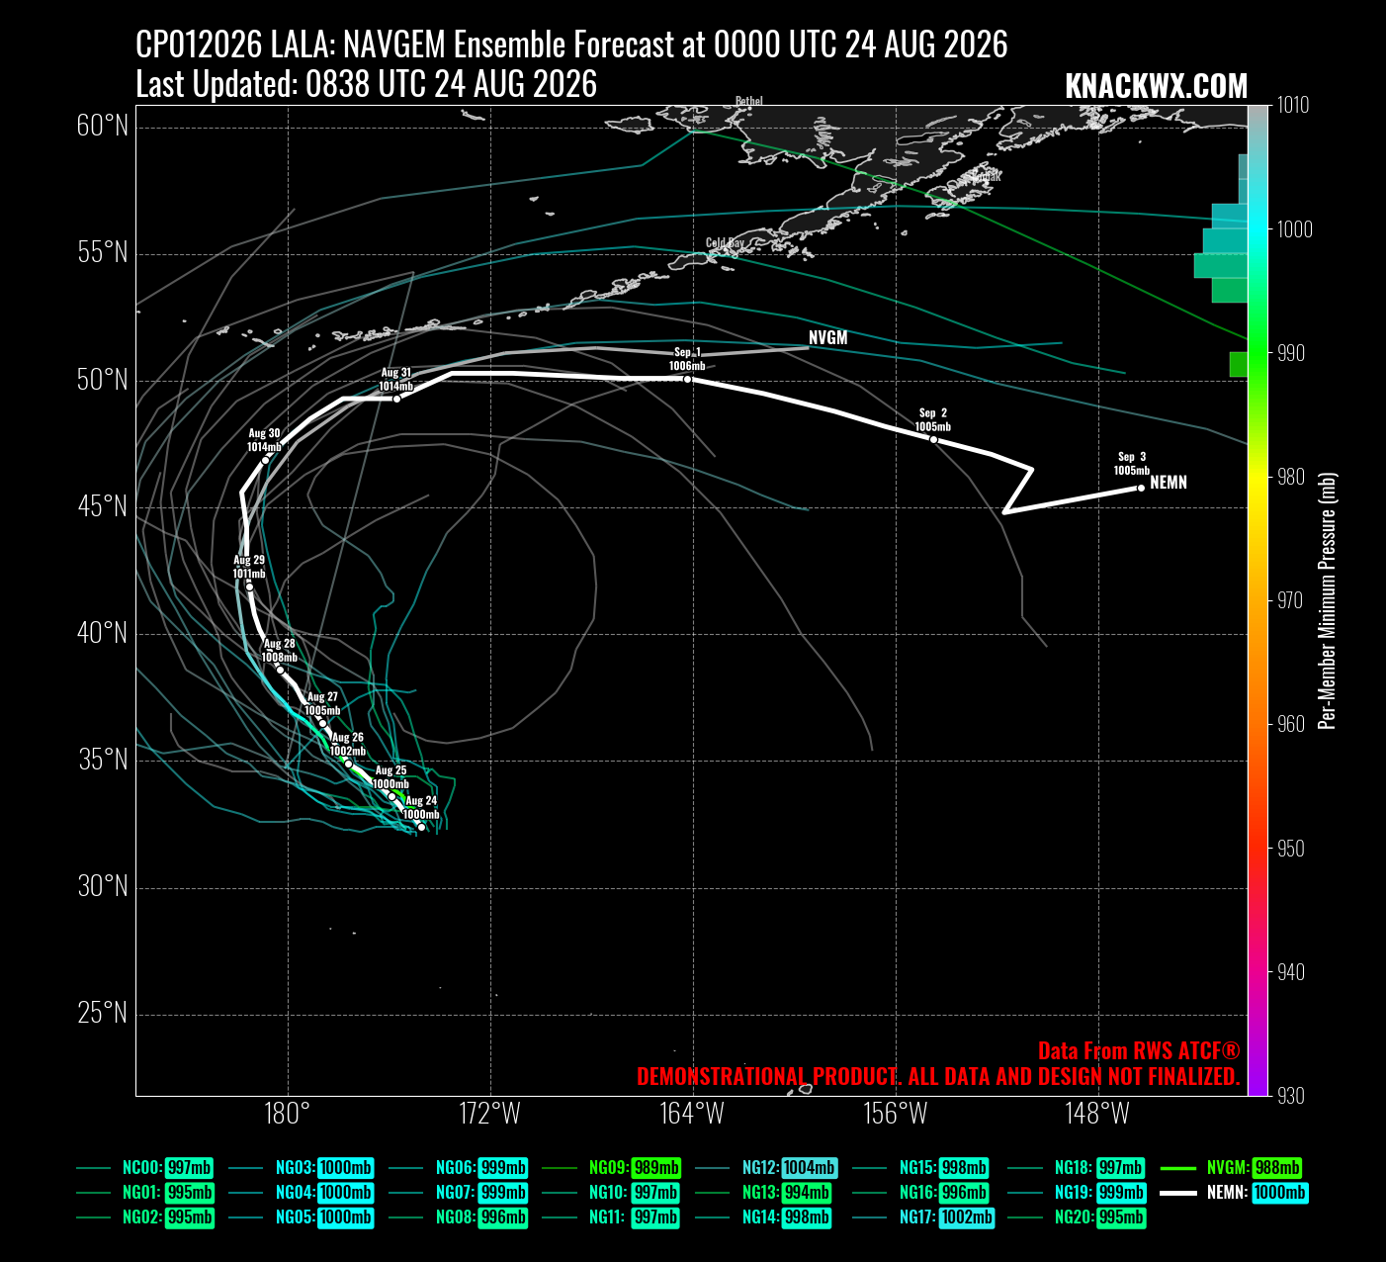Image resolution: width=1386 pixels, height=1262 pixels.
Task: Click the 180° longitude label
Action: [288, 1115]
